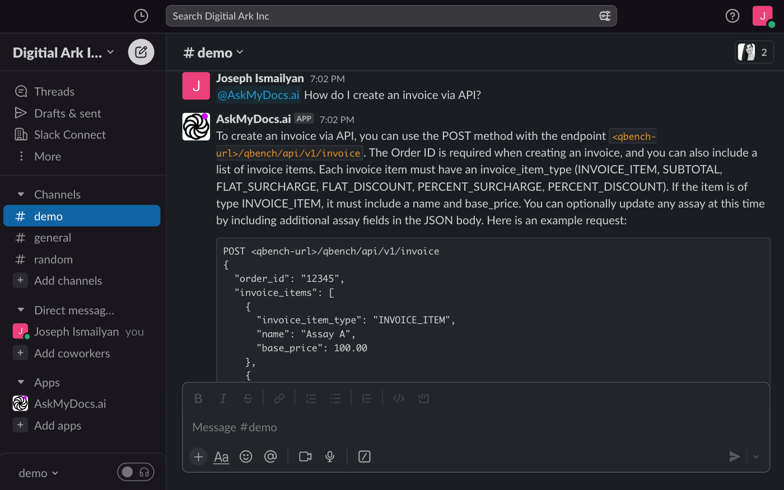Select the demo channel in sidebar
The image size is (784, 490).
tap(82, 216)
